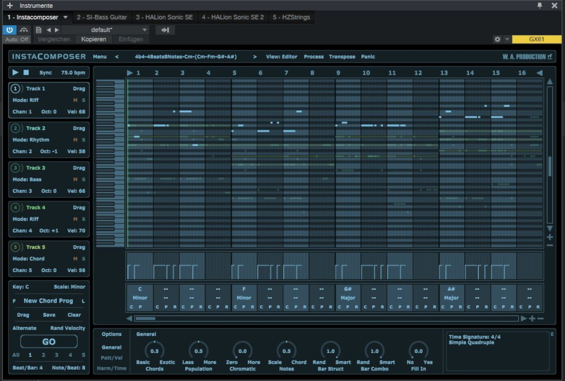Screen dimensions: 565x381
Task: Stop InstaComposer playback
Action: coord(26,73)
